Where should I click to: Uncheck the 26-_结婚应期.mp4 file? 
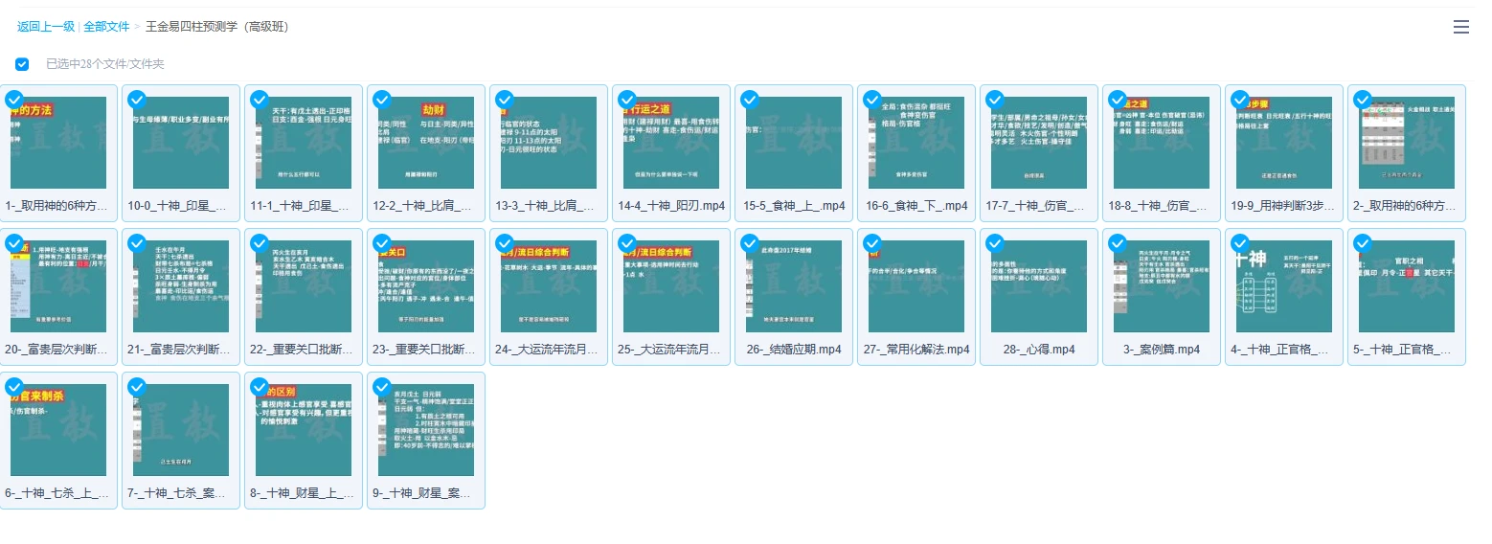coord(750,242)
